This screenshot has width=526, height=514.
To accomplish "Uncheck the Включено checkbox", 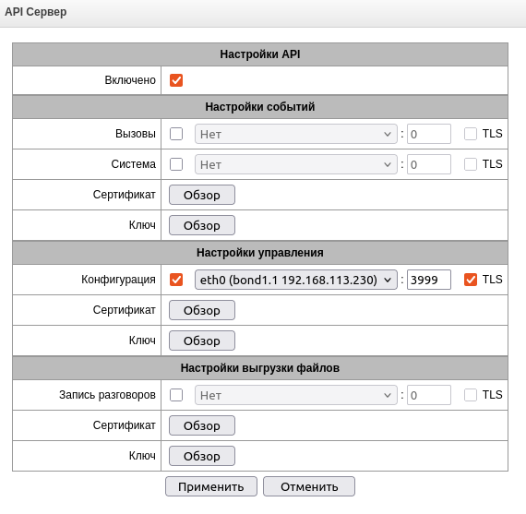I will [176, 80].
